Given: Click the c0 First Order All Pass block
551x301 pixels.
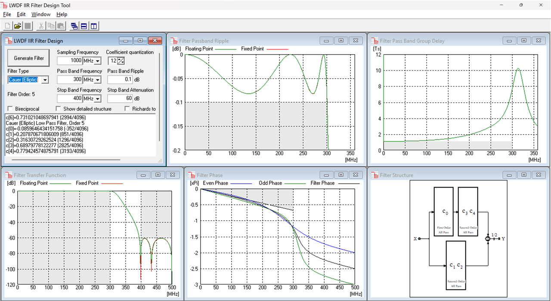Looking at the screenshot, I should [x=444, y=212].
